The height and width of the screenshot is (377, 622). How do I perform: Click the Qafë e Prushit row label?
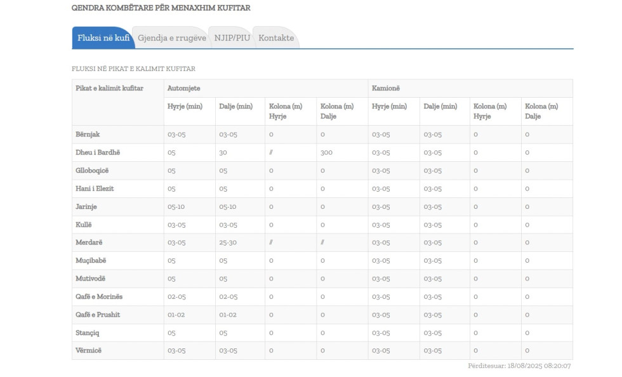click(x=98, y=315)
